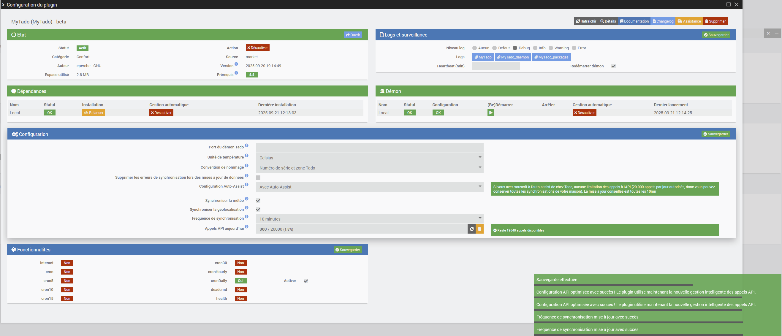Image resolution: width=782 pixels, height=336 pixels.
Task: Select the Info log level radio button
Action: pyautogui.click(x=535, y=48)
